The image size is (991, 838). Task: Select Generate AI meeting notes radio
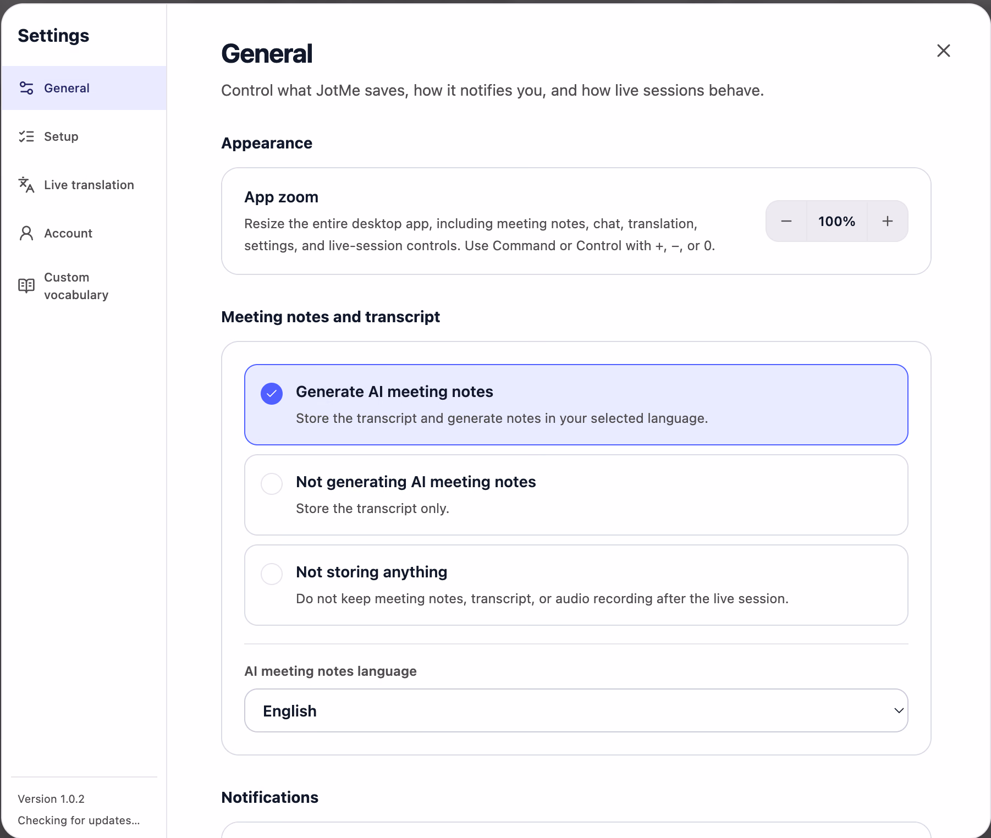[x=272, y=394]
